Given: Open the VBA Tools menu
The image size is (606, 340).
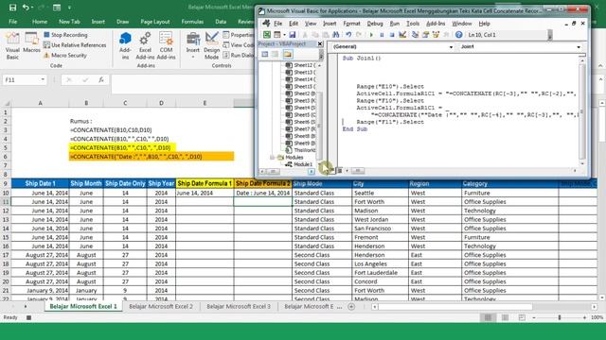Looking at the screenshot, I should [x=413, y=24].
